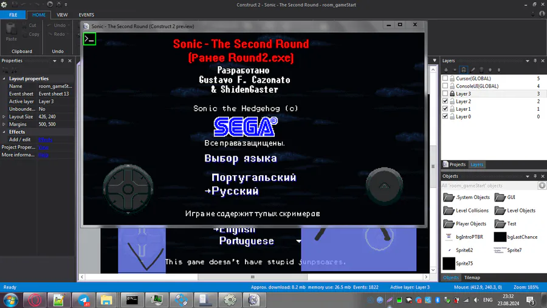This screenshot has height=308, width=547.
Task: Toggle lock icon on Layer 3 row
Action: [452, 94]
